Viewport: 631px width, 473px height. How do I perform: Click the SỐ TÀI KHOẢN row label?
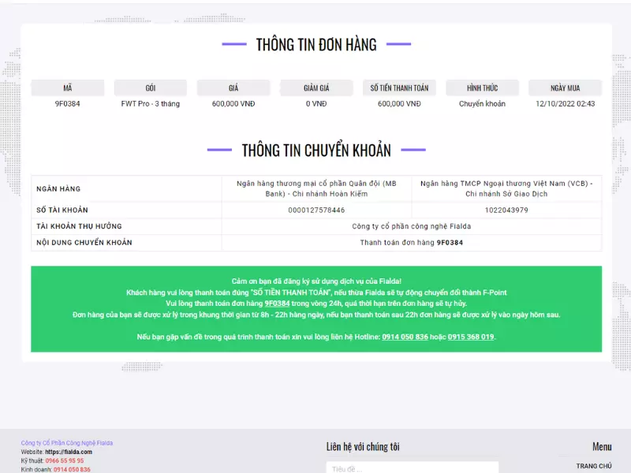[62, 210]
